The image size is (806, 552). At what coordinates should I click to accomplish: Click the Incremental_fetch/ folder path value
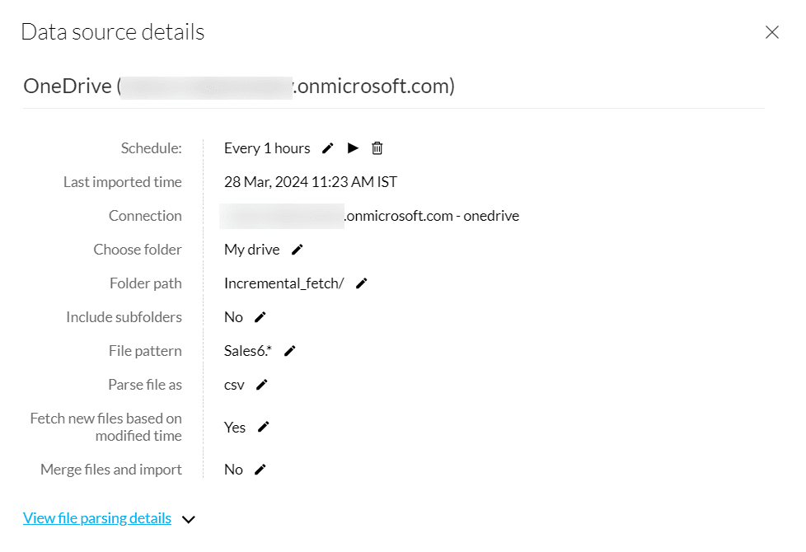point(284,283)
